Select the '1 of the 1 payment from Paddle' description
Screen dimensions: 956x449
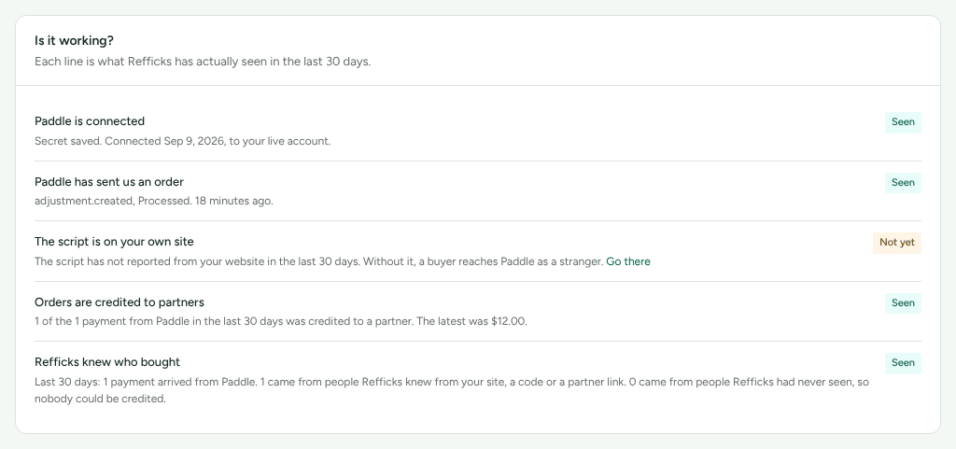click(281, 321)
